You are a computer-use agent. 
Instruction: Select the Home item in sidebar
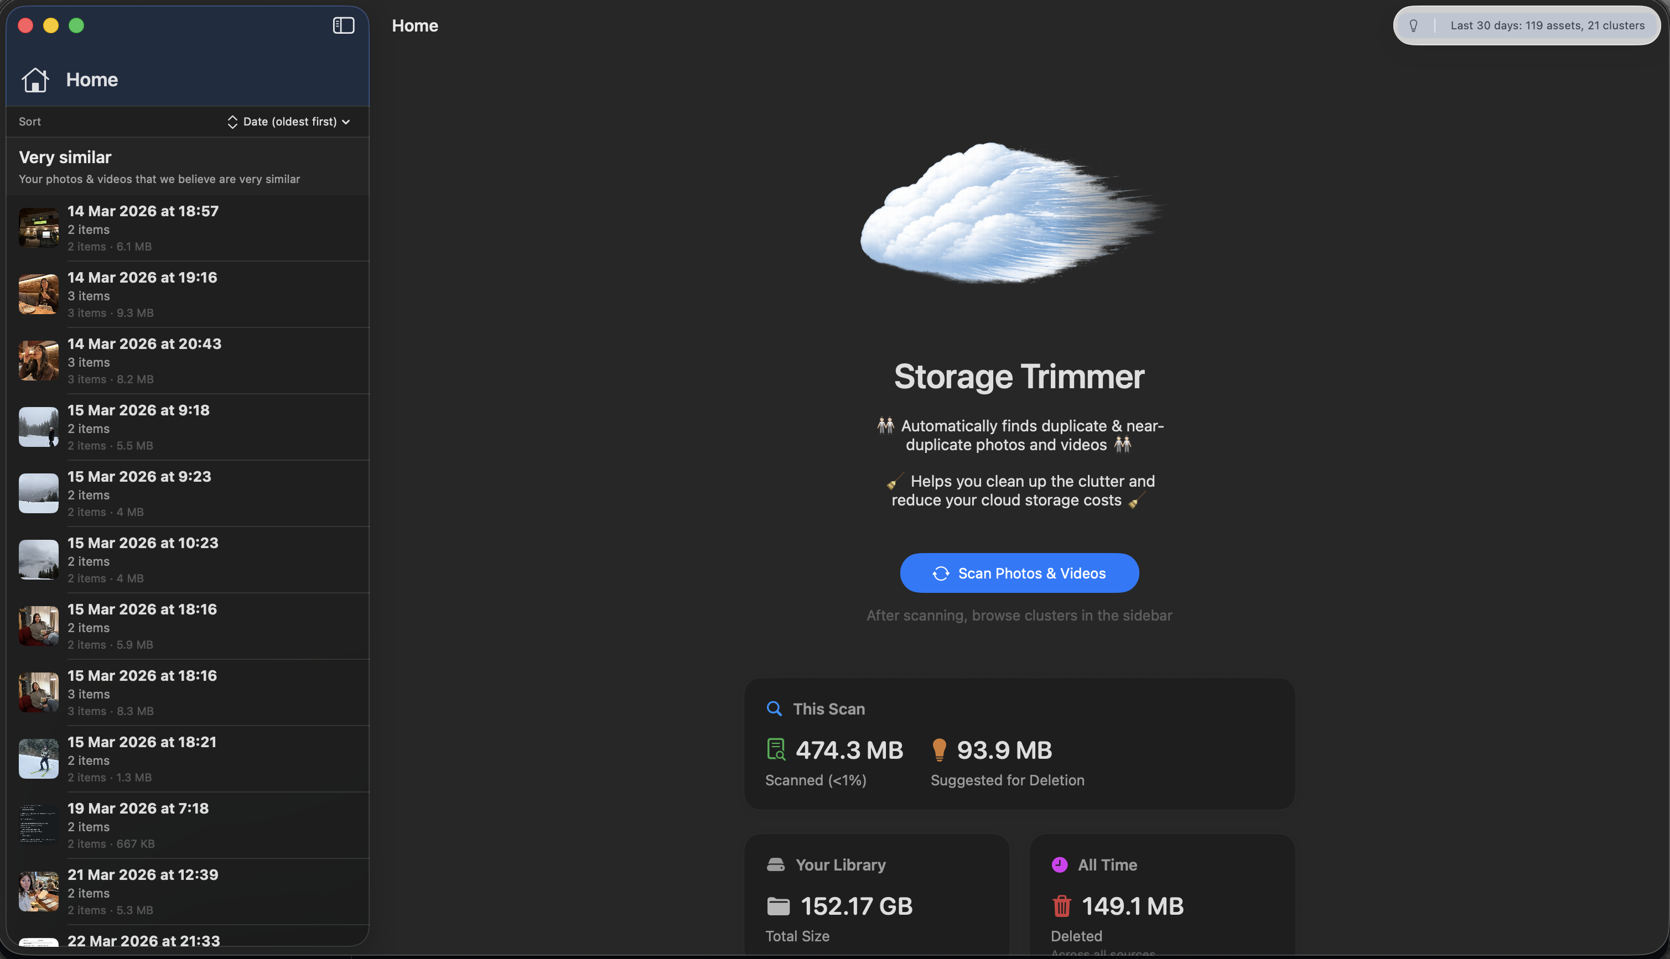tap(187, 80)
